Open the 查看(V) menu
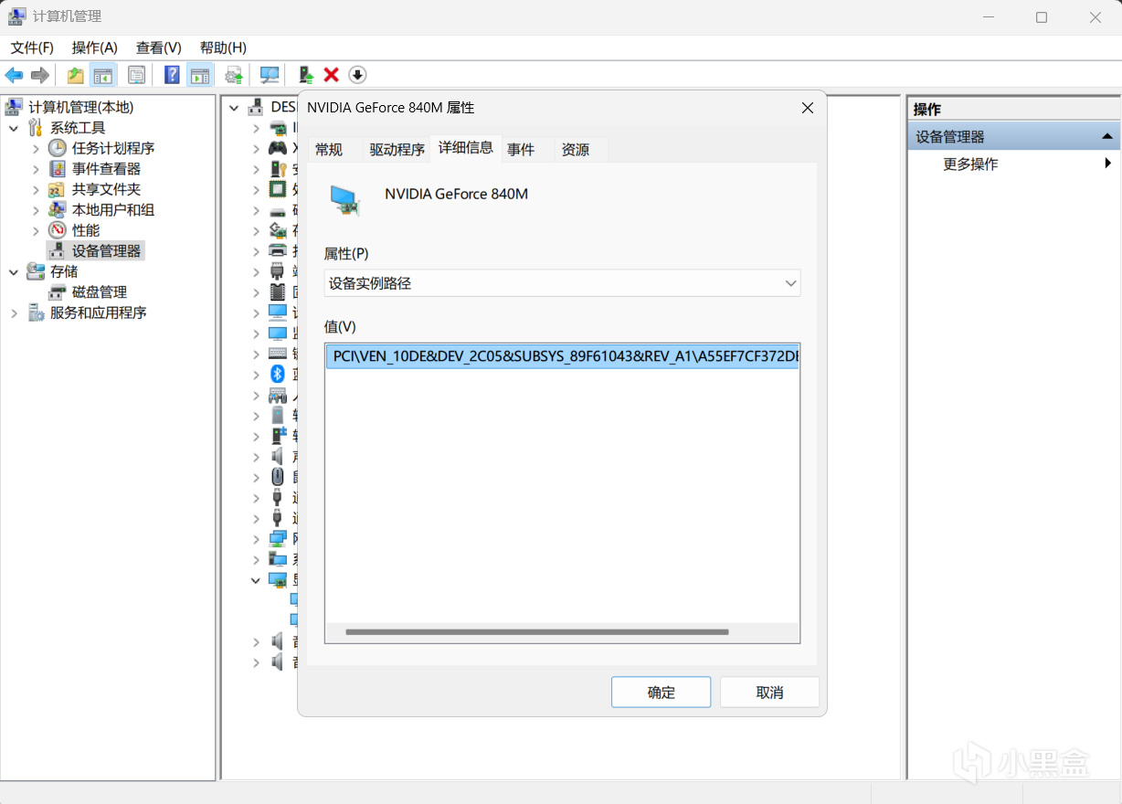The image size is (1122, 804). coord(159,48)
